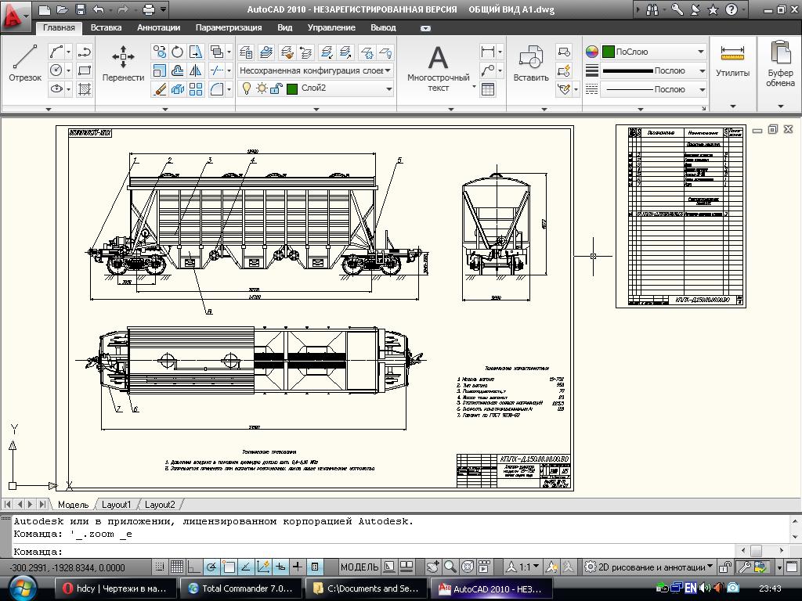
Task: Click the Zoom magnifier in the status bar
Action: coord(450,567)
